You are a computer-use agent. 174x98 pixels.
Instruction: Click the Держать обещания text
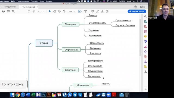(x=125, y=25)
